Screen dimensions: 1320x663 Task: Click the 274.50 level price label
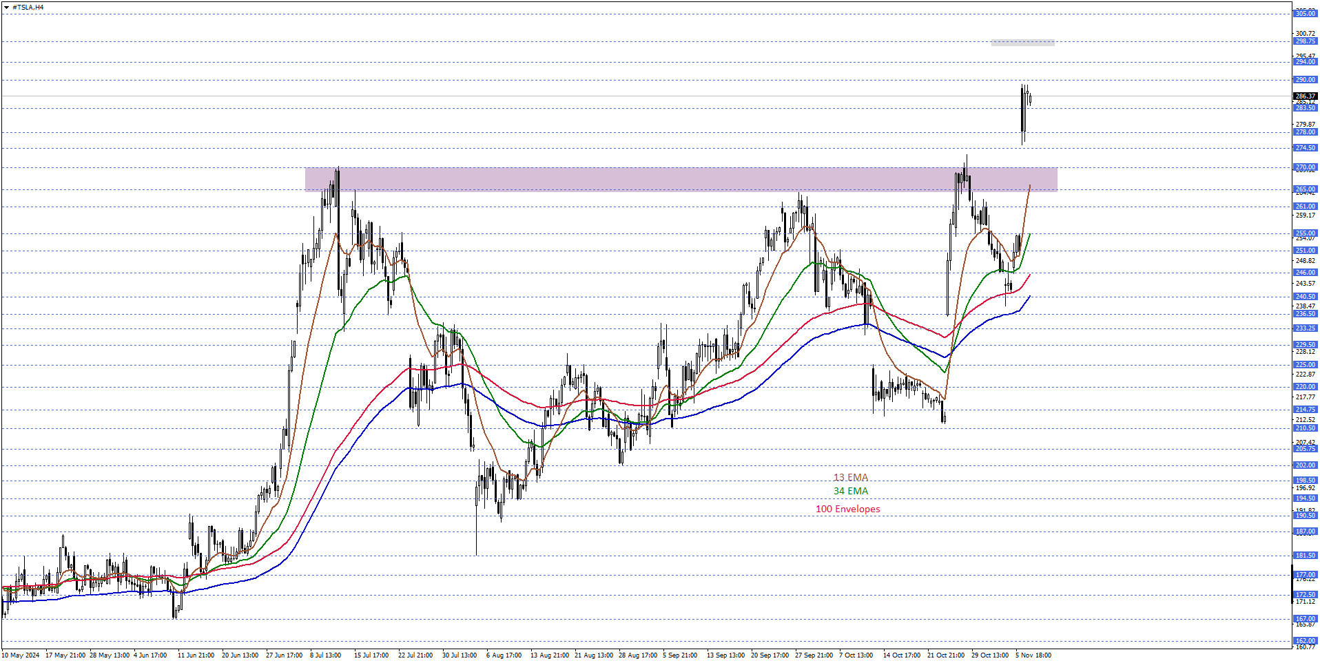tap(1305, 148)
